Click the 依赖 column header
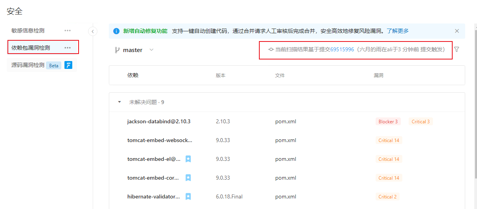This screenshot has height=209, width=477. coord(133,75)
